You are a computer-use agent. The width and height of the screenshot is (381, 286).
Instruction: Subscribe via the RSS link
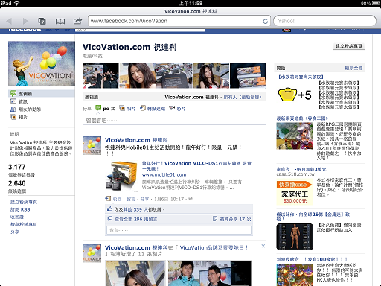[20, 209]
